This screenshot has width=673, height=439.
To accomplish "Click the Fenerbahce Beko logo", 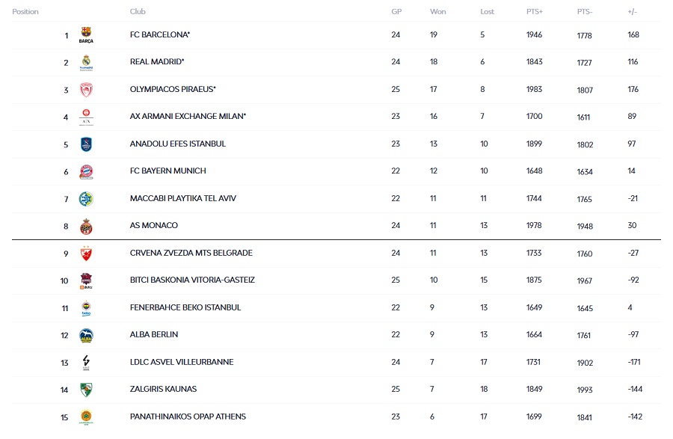I will pyautogui.click(x=86, y=308).
